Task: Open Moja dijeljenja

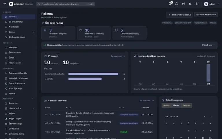Action: pyautogui.click(x=18, y=89)
